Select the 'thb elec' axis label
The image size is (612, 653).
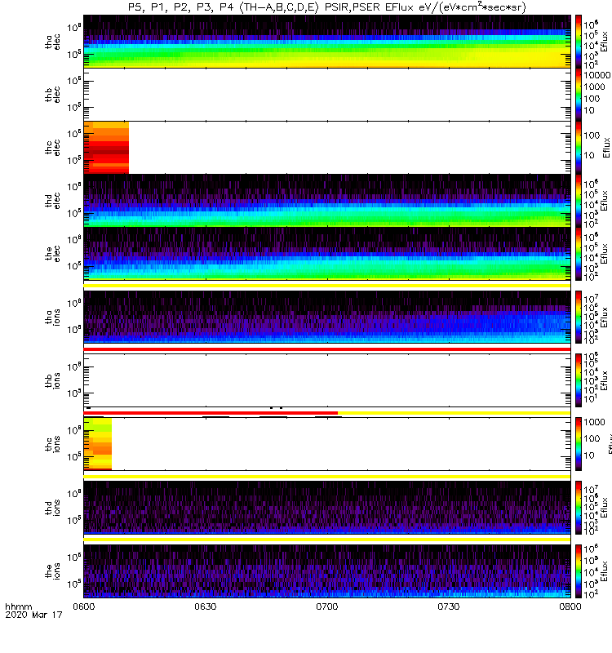click(52, 95)
